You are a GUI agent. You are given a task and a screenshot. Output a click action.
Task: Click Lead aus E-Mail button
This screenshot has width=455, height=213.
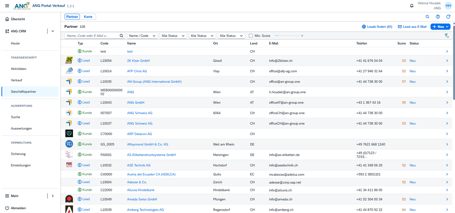[x=412, y=27]
